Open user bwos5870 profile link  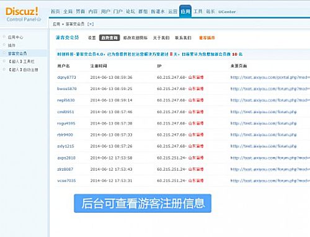tap(67, 89)
